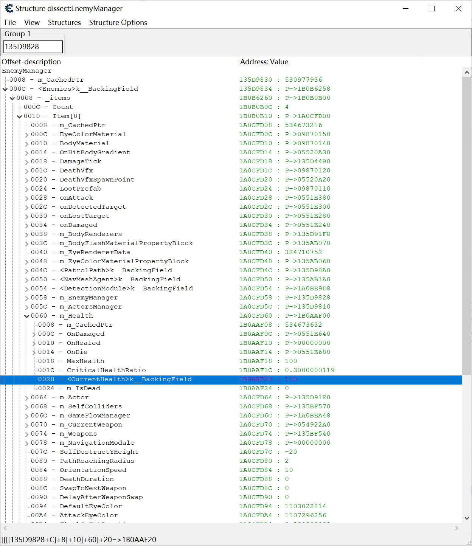Expand the OnHealed node
The width and height of the screenshot is (472, 546).
click(34, 343)
